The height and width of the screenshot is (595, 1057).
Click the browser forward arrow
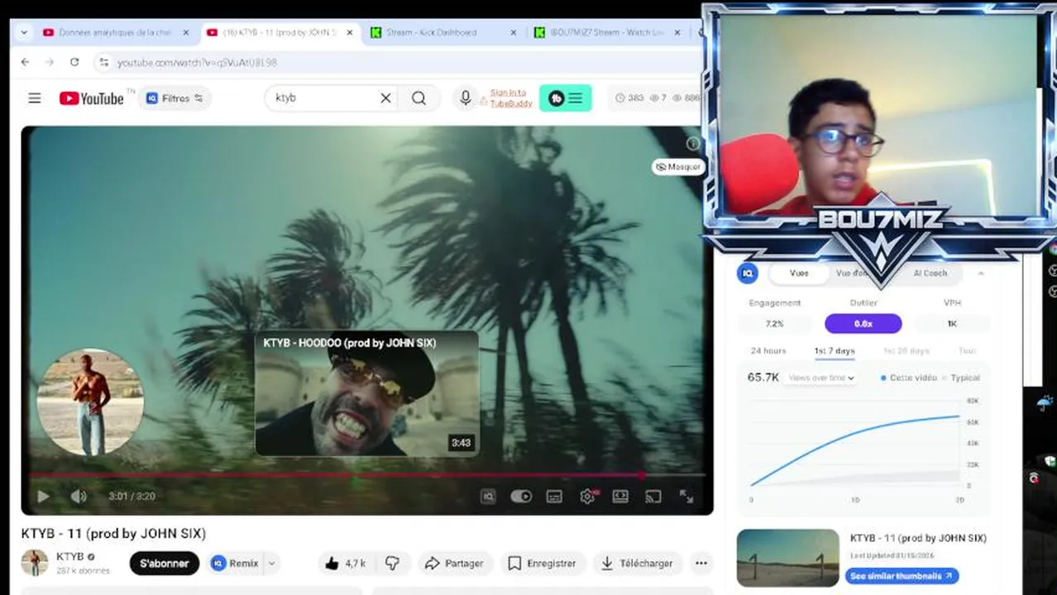pos(50,62)
